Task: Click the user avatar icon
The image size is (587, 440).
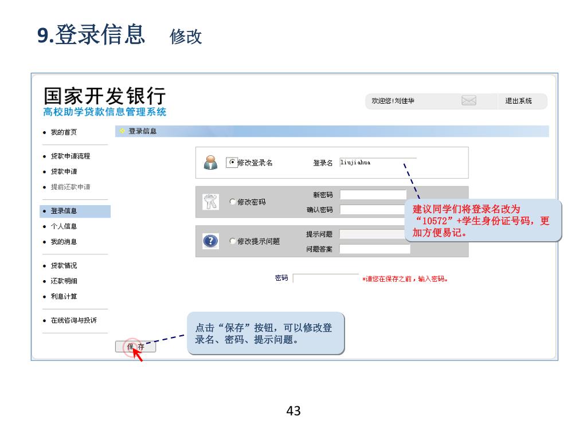Action: coord(210,162)
